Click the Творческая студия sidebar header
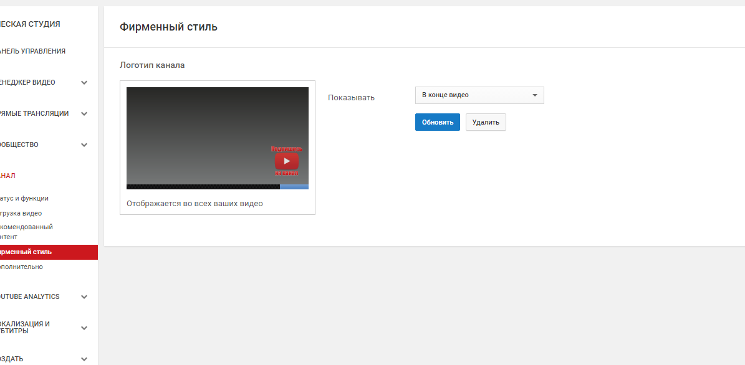This screenshot has height=365, width=745. [x=30, y=24]
